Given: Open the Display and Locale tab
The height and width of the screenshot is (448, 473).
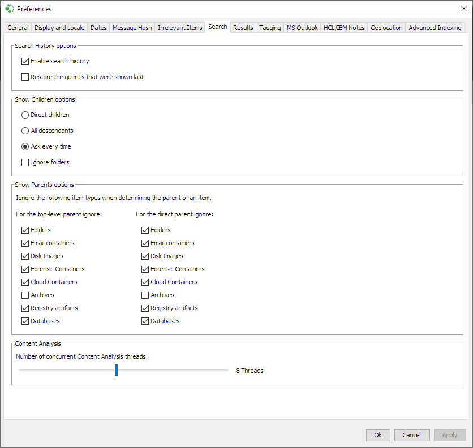Looking at the screenshot, I should (x=59, y=27).
